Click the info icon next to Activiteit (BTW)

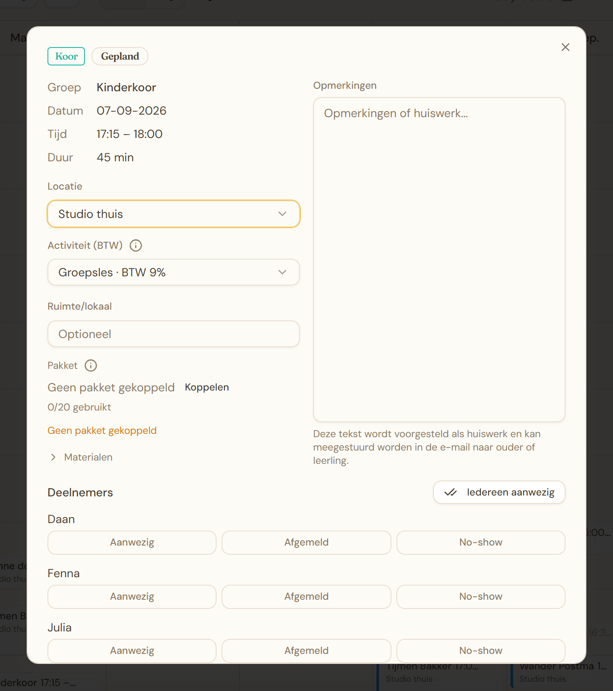[x=136, y=245]
